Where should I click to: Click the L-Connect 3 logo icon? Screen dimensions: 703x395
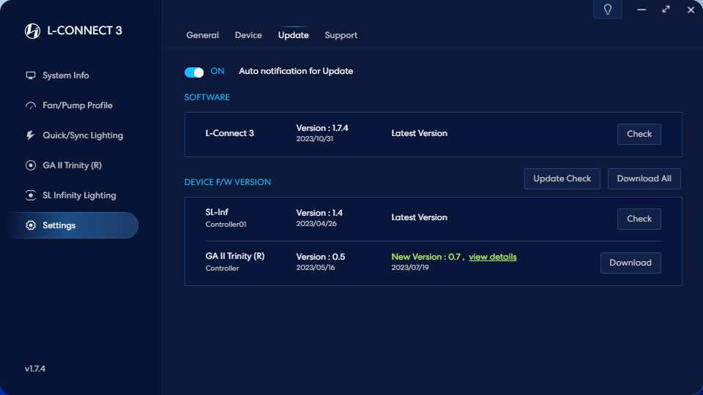32,31
